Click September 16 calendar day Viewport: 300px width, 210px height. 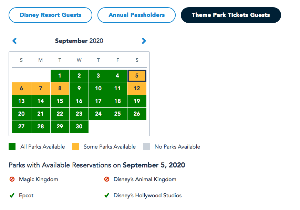click(79, 101)
